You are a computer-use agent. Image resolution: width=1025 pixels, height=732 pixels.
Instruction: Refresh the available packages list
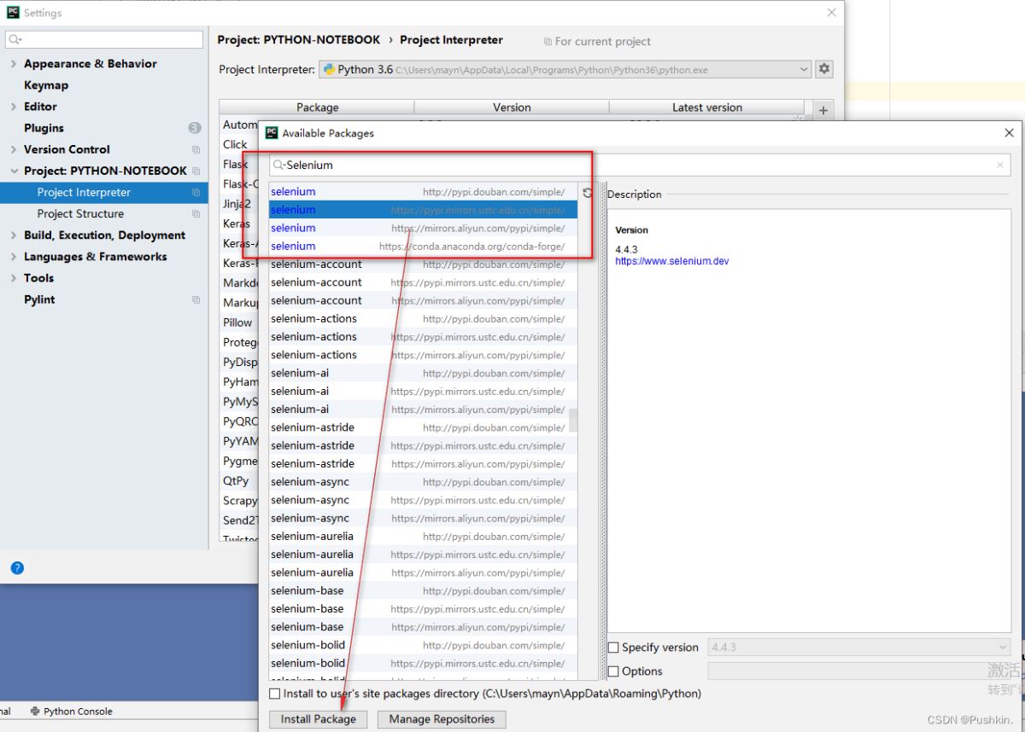[x=588, y=193]
